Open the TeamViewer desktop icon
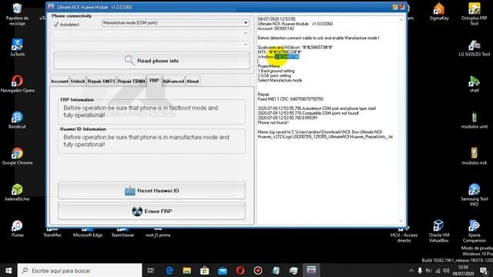493x277 pixels. click(x=122, y=233)
